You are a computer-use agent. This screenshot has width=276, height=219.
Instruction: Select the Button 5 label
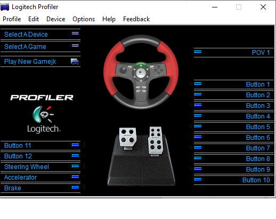click(258, 127)
